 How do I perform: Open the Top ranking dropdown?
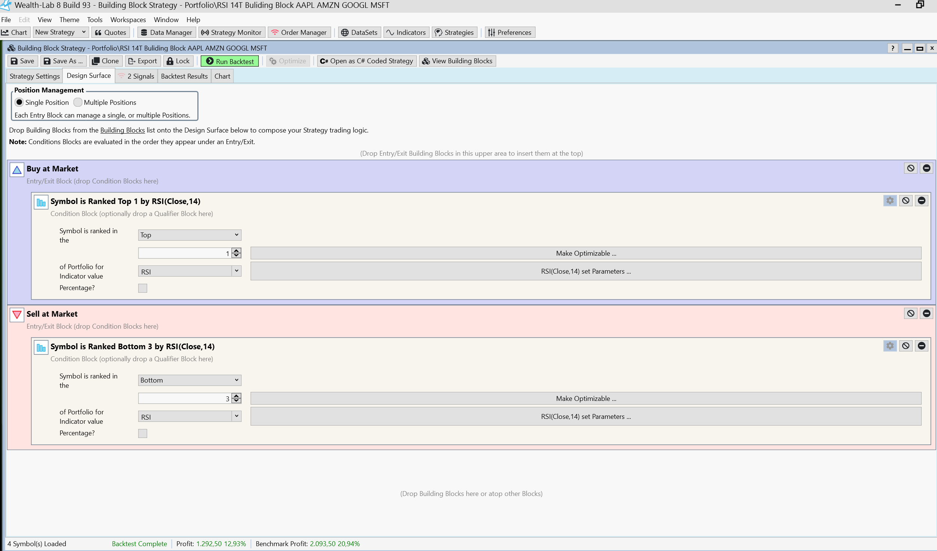click(x=189, y=235)
